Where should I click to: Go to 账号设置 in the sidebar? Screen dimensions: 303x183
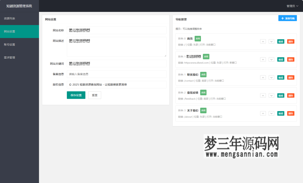(x=19, y=44)
